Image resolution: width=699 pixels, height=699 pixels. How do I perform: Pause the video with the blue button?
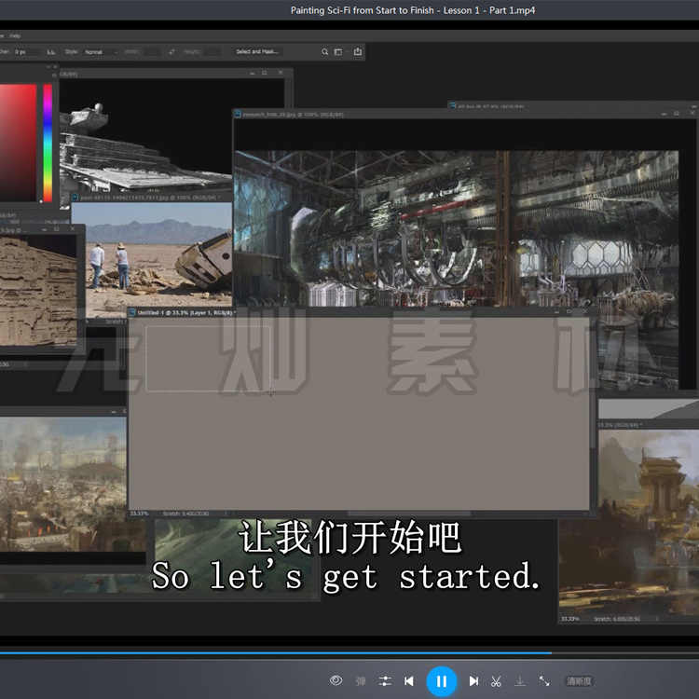tap(442, 681)
